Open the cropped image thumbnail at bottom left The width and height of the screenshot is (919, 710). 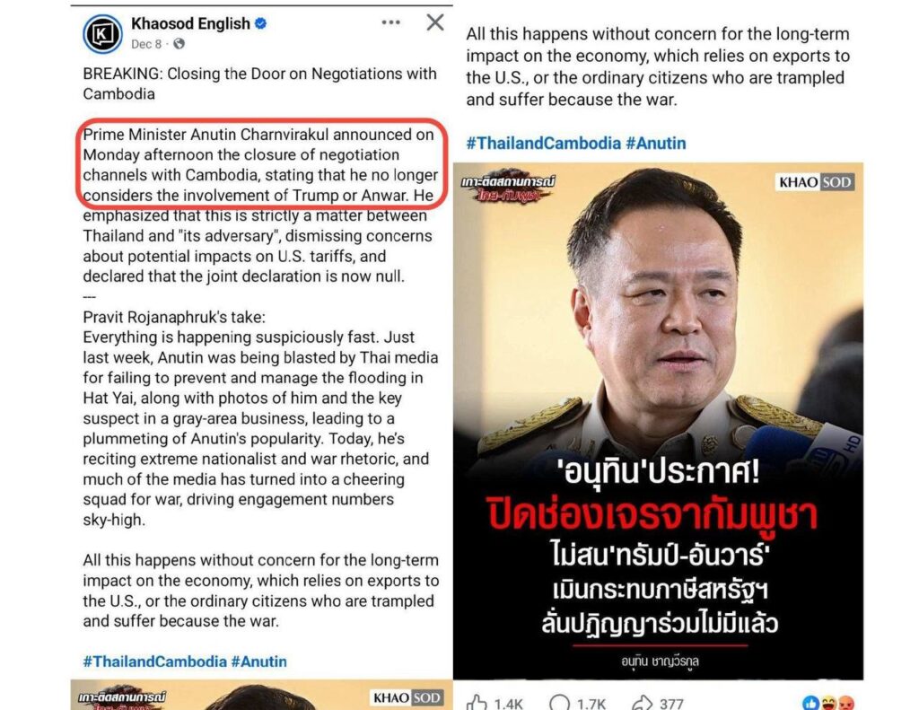coord(261,695)
